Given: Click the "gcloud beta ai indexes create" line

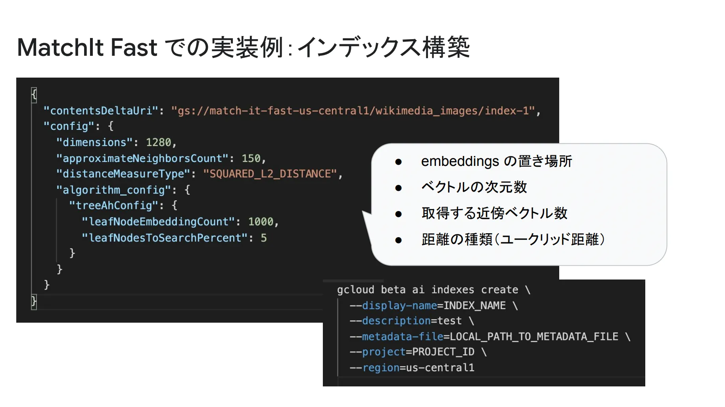Looking at the screenshot, I should (x=433, y=290).
